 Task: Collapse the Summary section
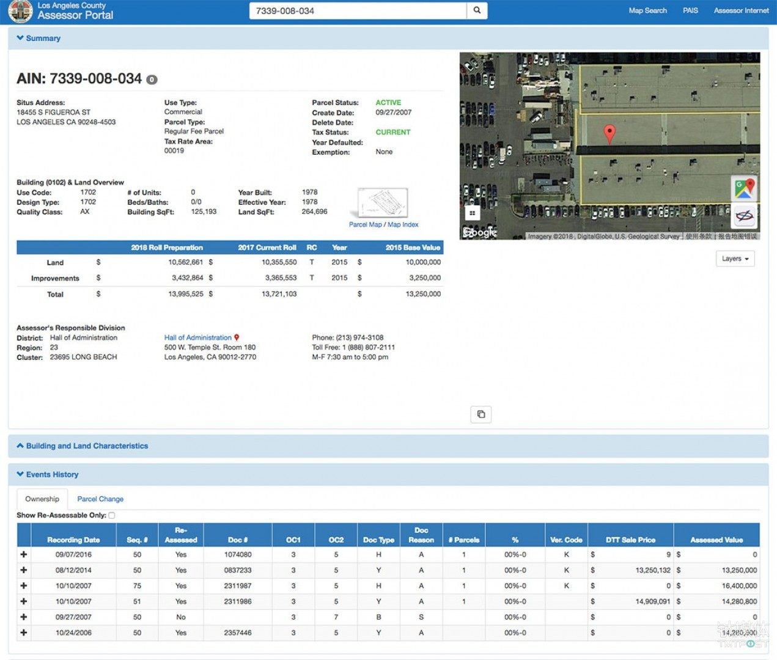(x=39, y=38)
